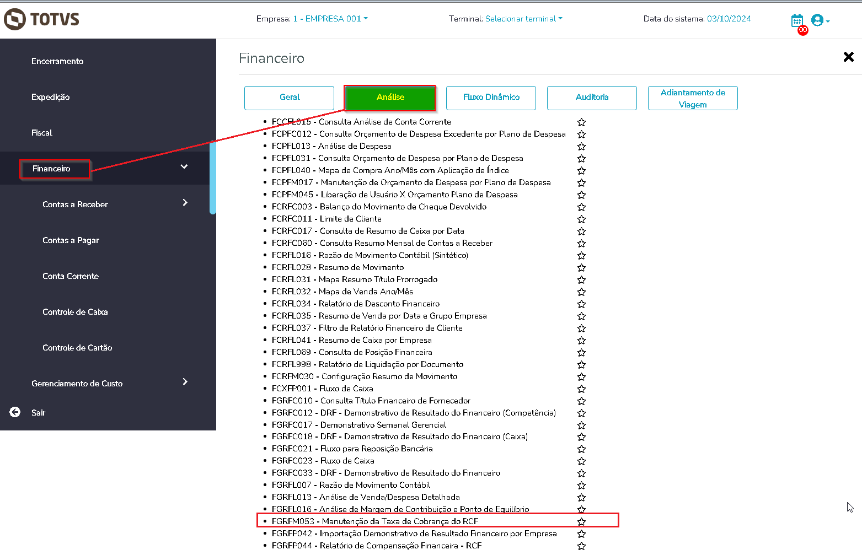This screenshot has width=862, height=555.
Task: Select the Geral tab
Action: click(x=290, y=98)
